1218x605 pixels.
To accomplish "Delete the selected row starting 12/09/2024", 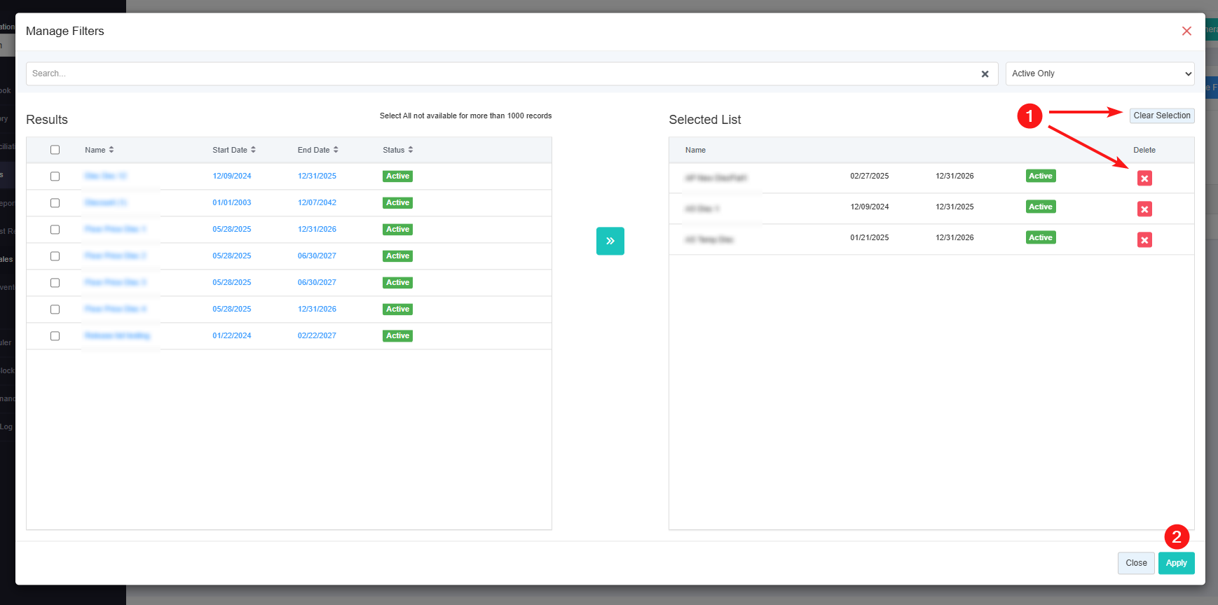I will coord(1144,209).
